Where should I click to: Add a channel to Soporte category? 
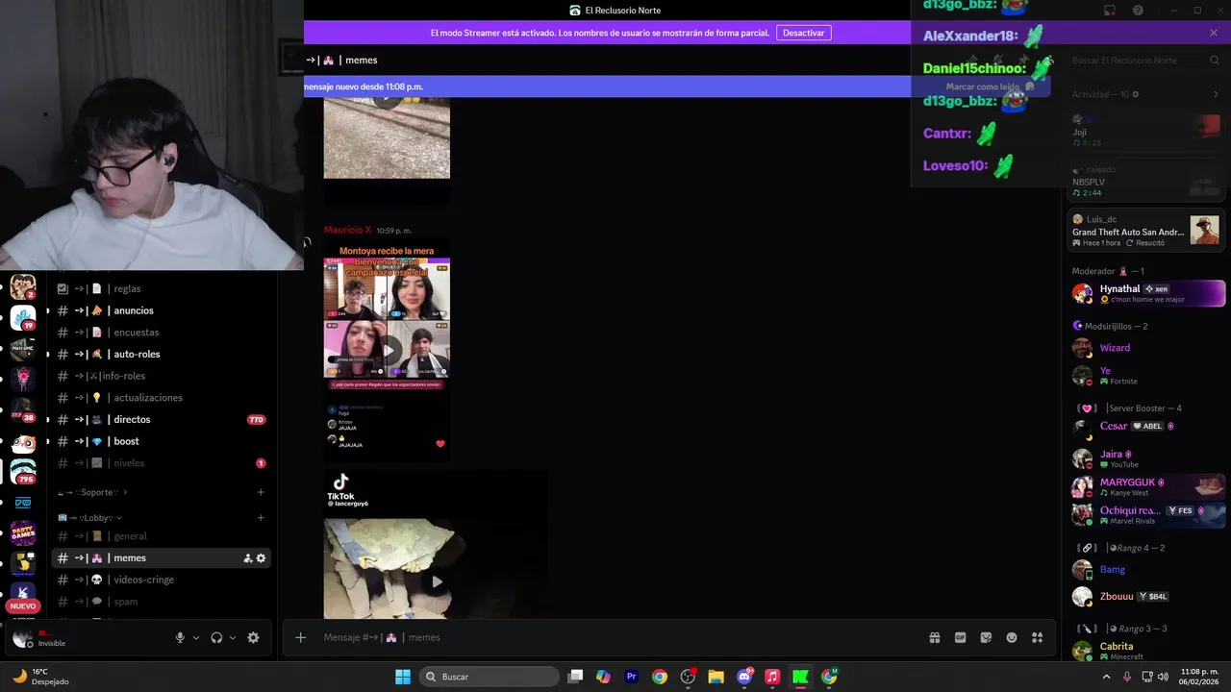[261, 492]
